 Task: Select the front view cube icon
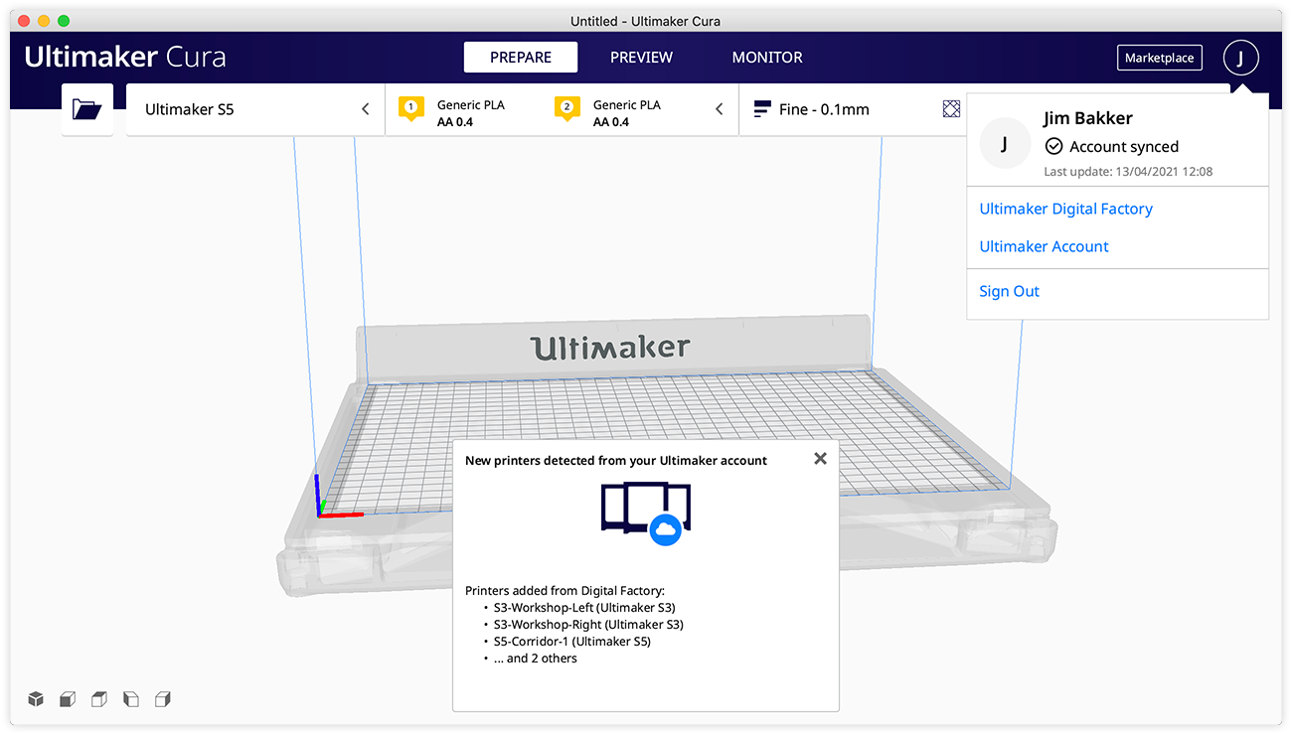click(68, 699)
